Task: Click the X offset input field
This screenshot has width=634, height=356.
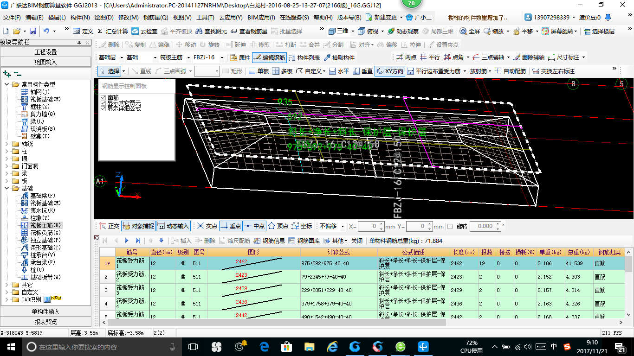Action: pyautogui.click(x=371, y=226)
